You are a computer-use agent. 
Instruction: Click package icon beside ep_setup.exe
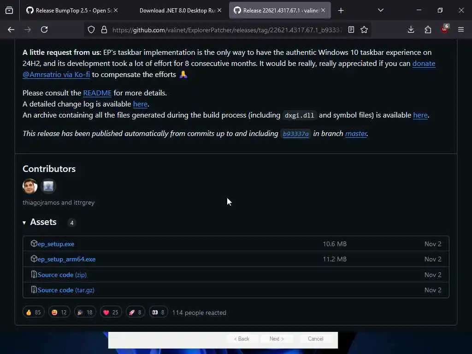pyautogui.click(x=34, y=243)
